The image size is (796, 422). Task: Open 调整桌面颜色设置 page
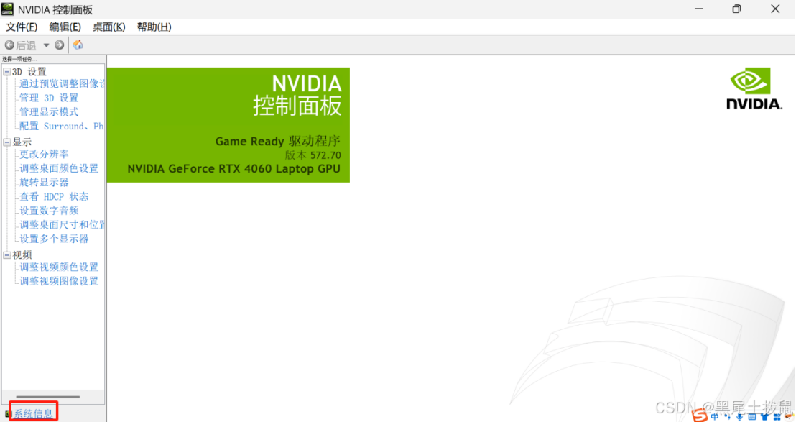(59, 168)
